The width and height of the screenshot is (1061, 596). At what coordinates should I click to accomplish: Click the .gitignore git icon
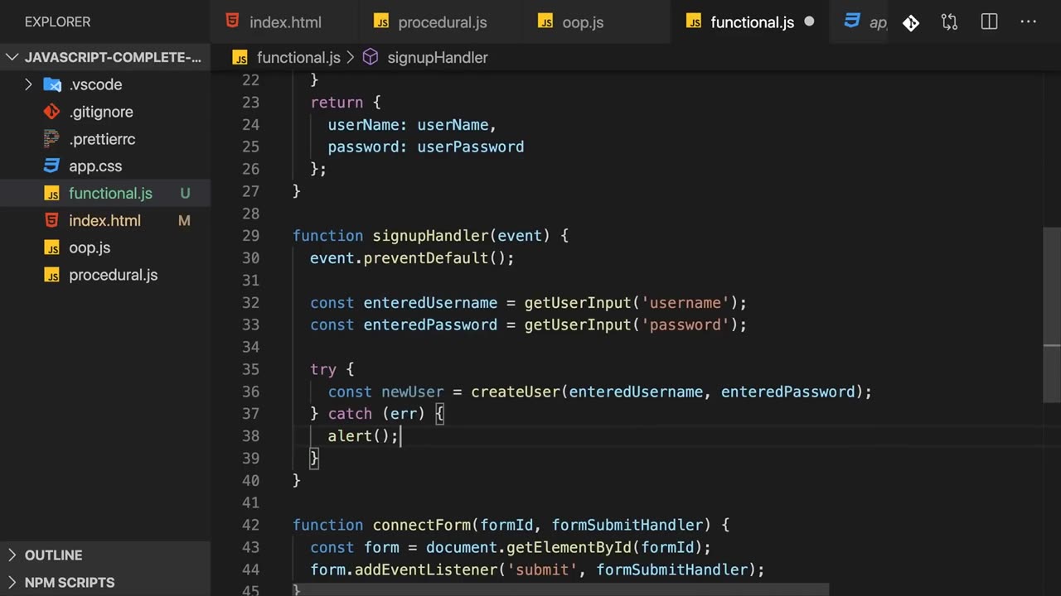point(52,112)
